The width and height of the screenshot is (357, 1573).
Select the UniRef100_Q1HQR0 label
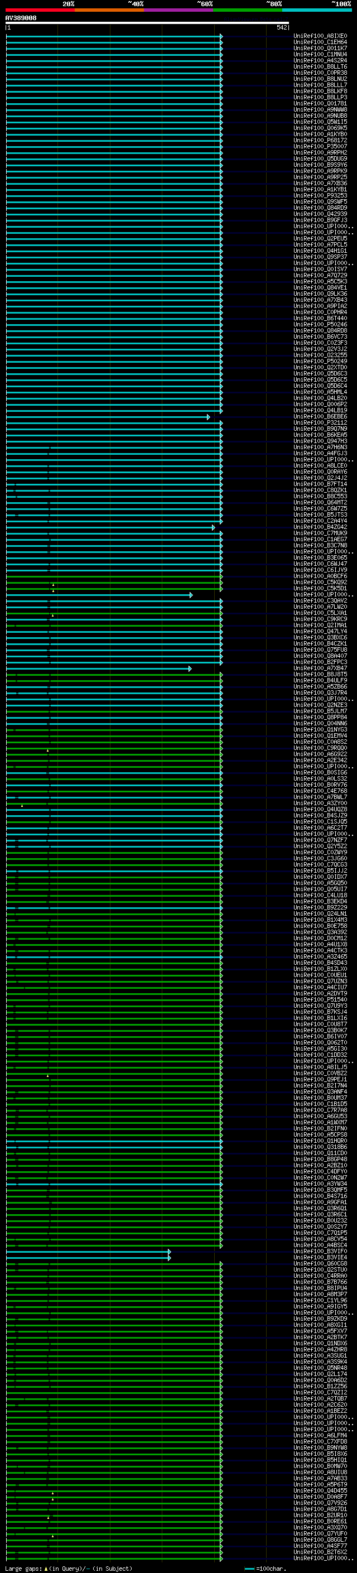(320, 1141)
